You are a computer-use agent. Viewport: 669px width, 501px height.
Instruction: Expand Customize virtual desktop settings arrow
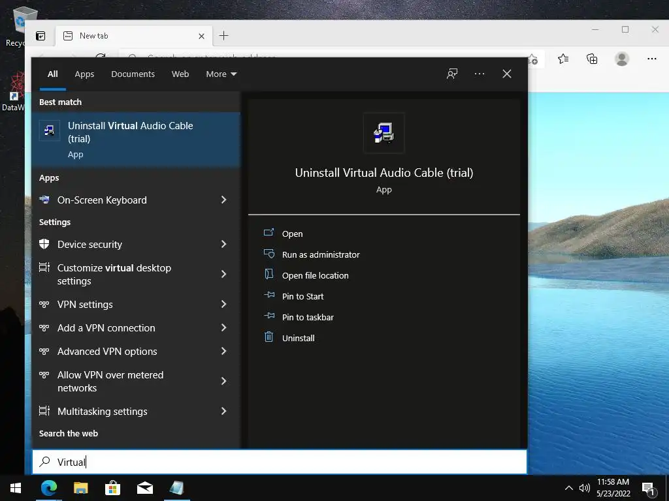(x=223, y=274)
